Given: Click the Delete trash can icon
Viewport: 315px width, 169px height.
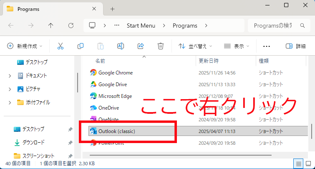Looking at the screenshot, I should [160, 46].
